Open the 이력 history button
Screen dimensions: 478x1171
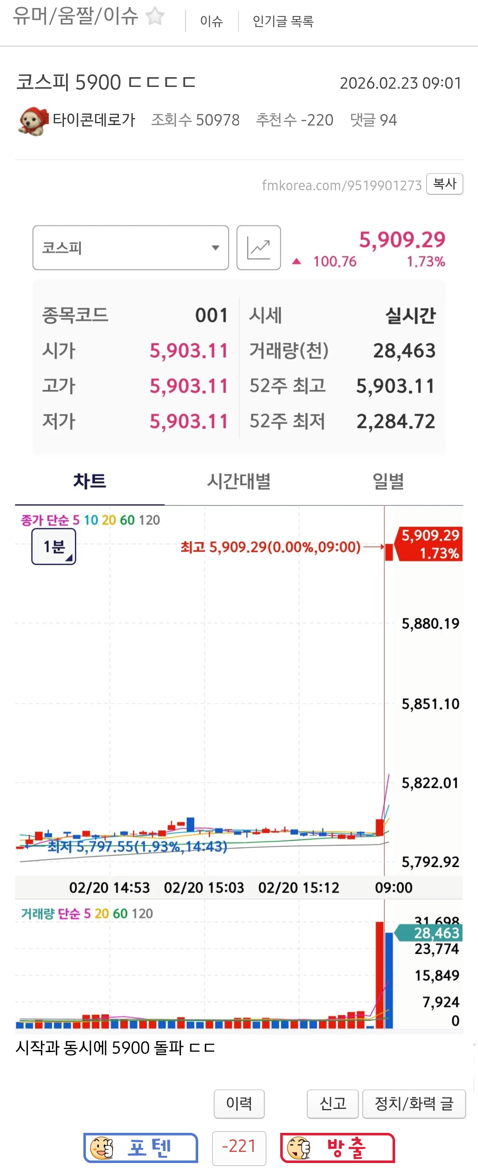tap(239, 1103)
